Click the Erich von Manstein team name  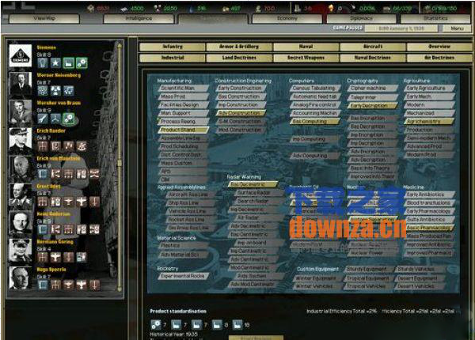[59, 158]
